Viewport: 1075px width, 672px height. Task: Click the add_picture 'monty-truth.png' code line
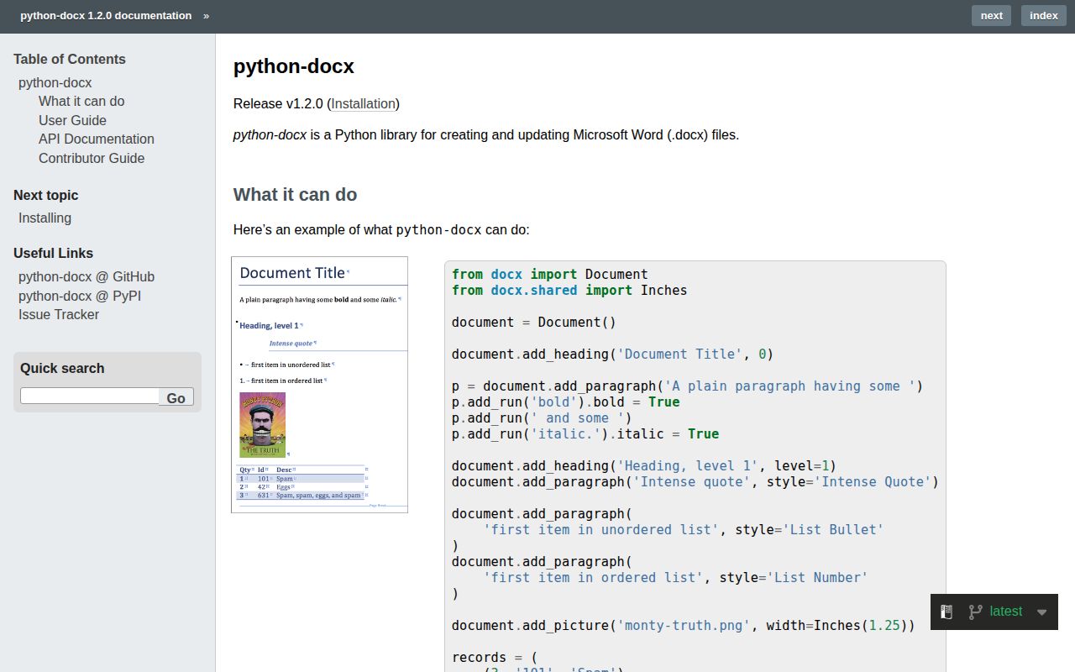click(x=683, y=625)
